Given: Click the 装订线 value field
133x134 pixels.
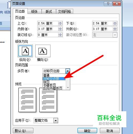Looking at the screenshot, I should tap(48, 35).
